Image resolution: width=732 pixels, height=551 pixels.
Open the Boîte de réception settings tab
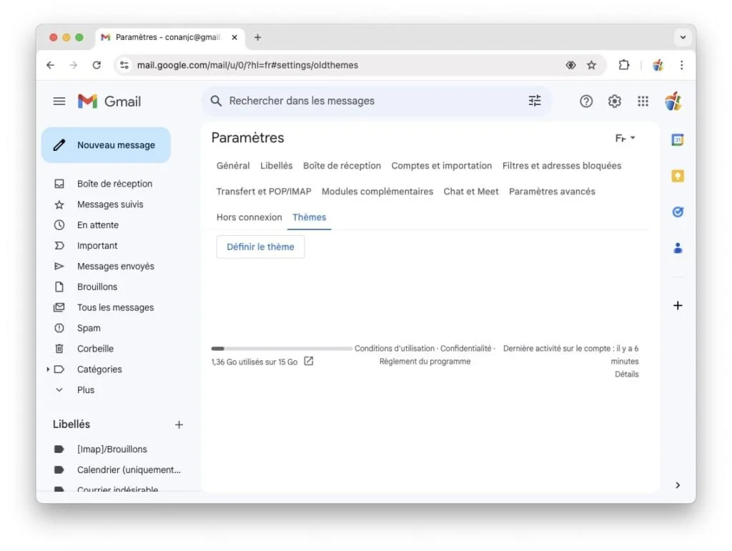click(x=342, y=166)
